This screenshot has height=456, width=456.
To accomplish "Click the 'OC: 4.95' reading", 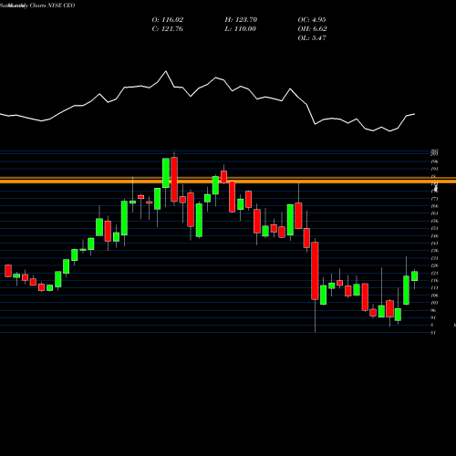I will click(x=312, y=20).
